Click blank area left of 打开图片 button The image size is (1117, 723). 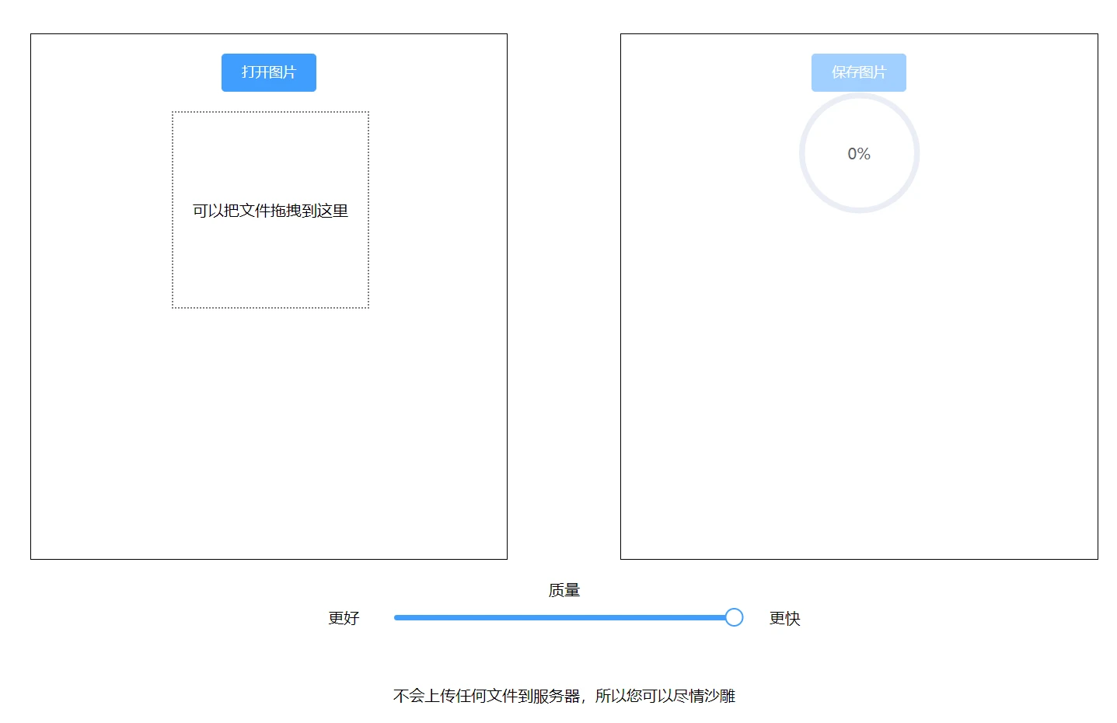point(124,72)
